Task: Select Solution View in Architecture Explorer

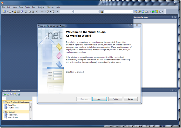Action: point(13,108)
